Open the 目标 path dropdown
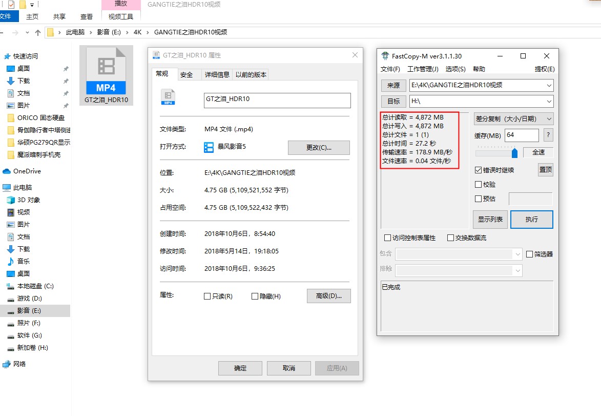The image size is (601, 416). tap(549, 102)
